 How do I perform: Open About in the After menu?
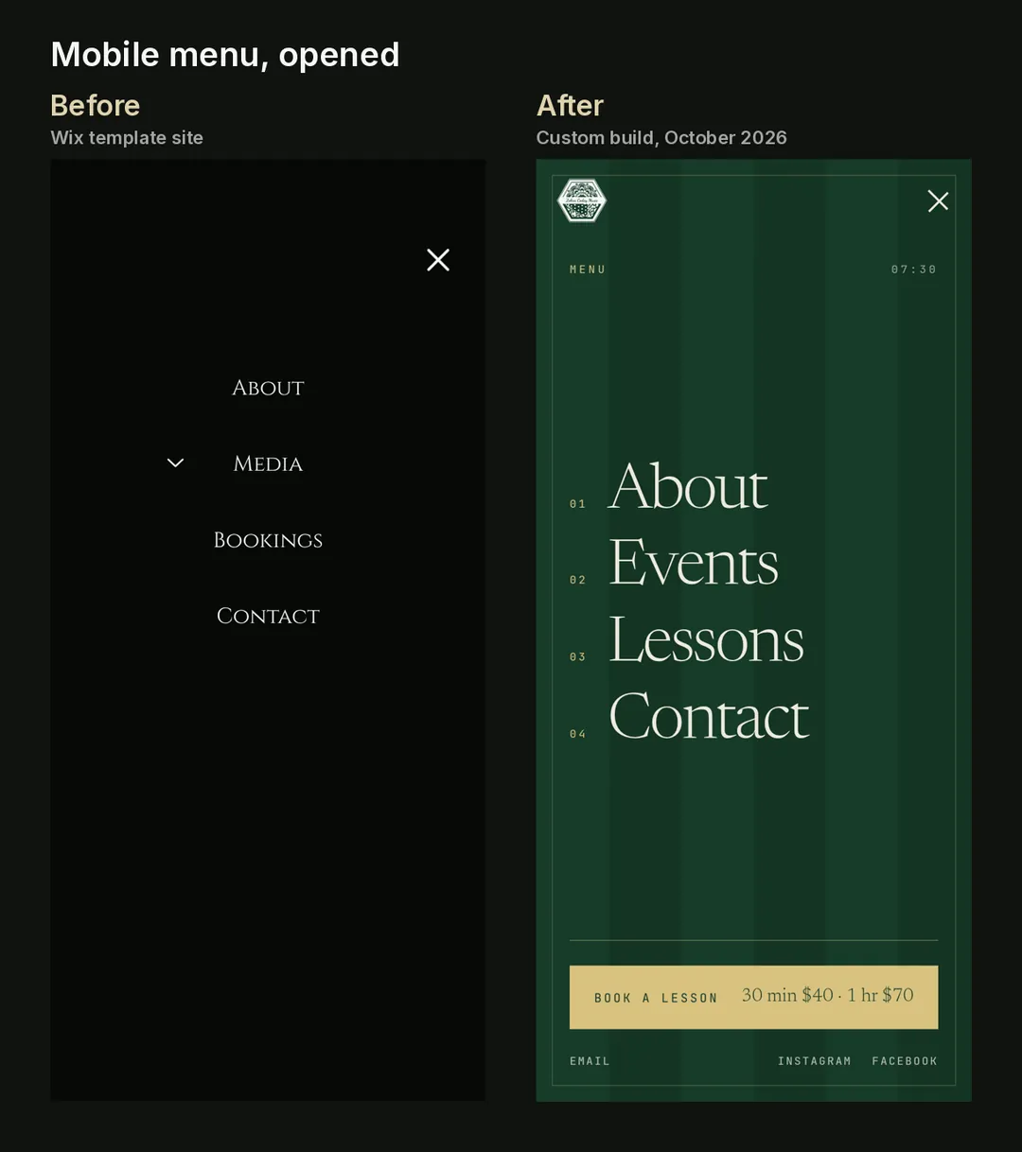point(688,486)
